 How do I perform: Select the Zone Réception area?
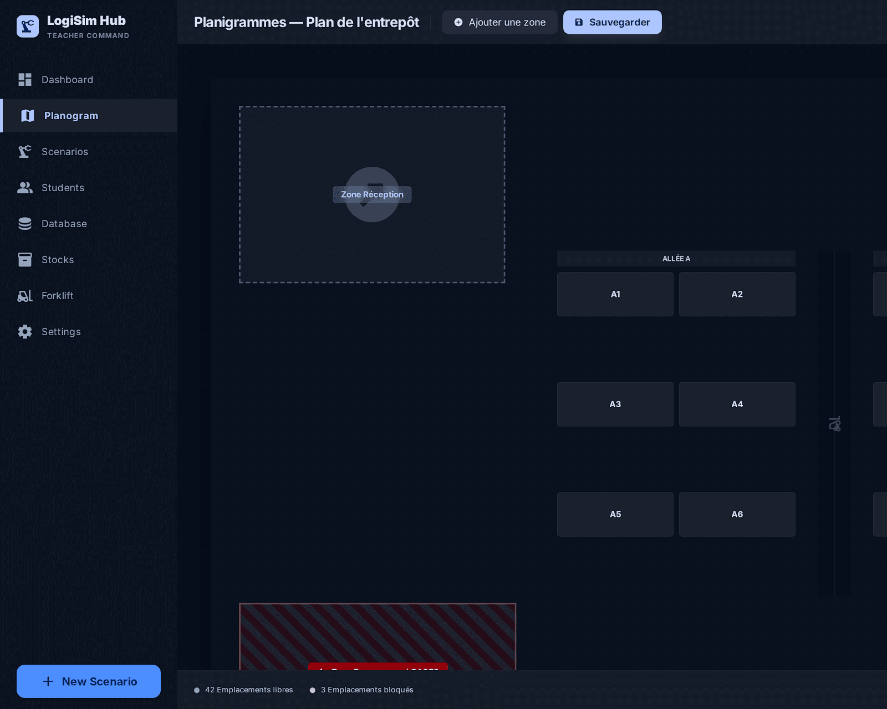372,194
